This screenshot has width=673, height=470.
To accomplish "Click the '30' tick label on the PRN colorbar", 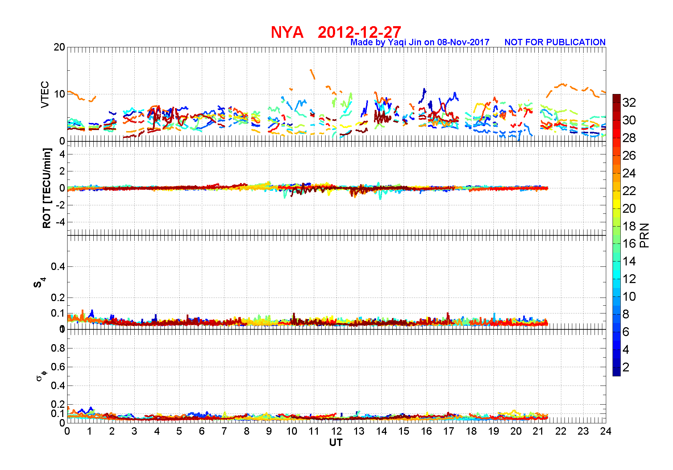I will pyautogui.click(x=629, y=120).
